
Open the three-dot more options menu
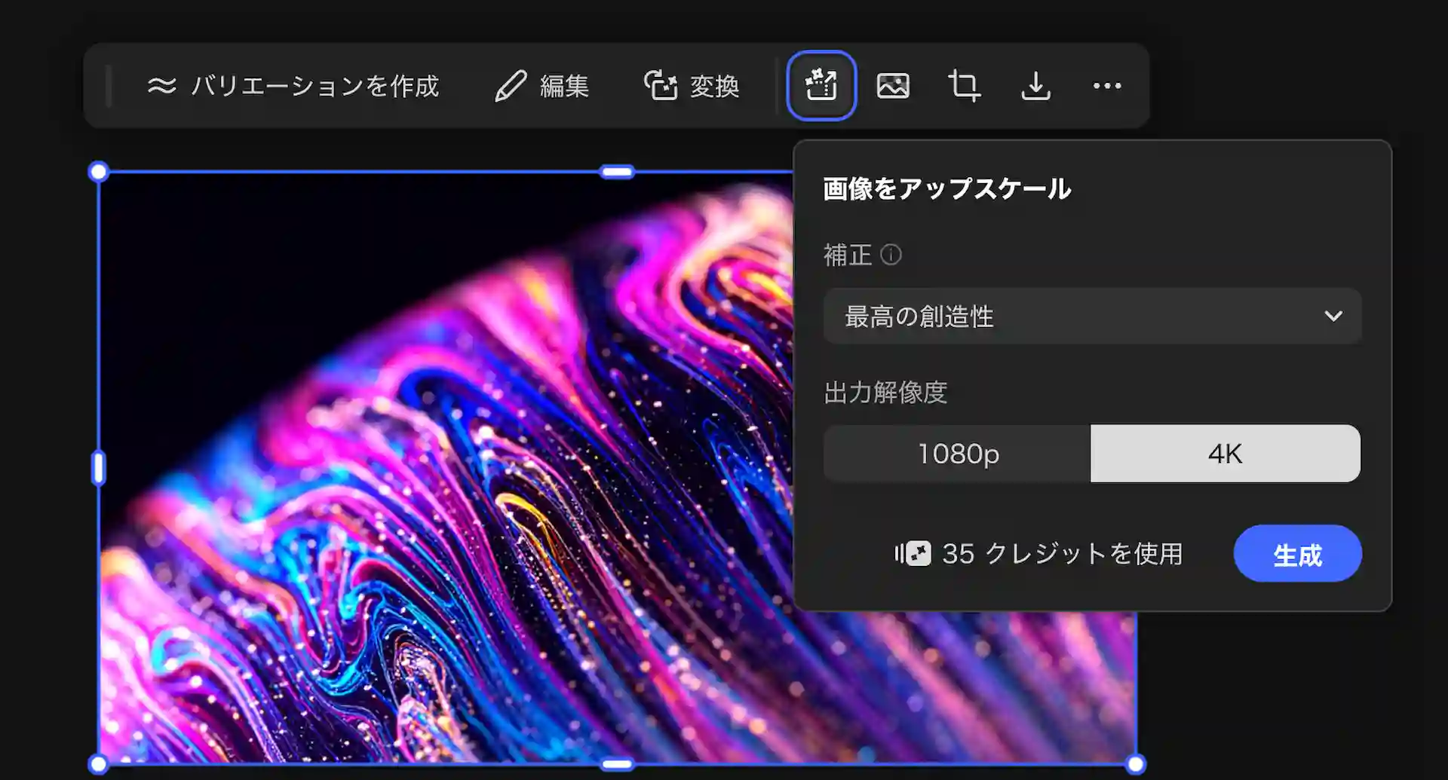click(1106, 85)
